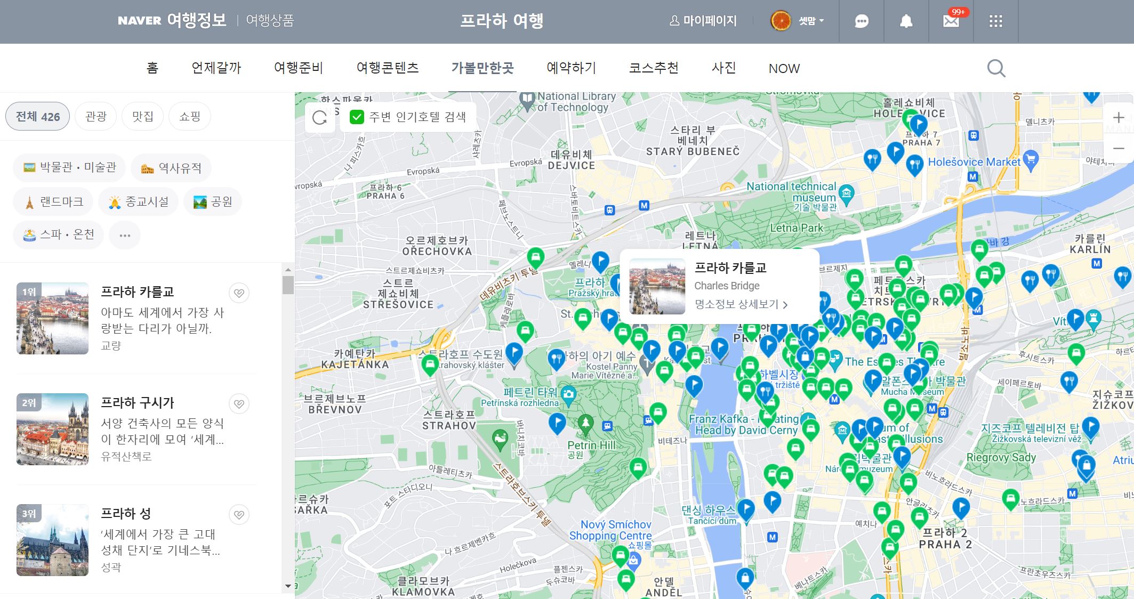Open the chat bubble icon
This screenshot has height=599, width=1134.
(862, 21)
